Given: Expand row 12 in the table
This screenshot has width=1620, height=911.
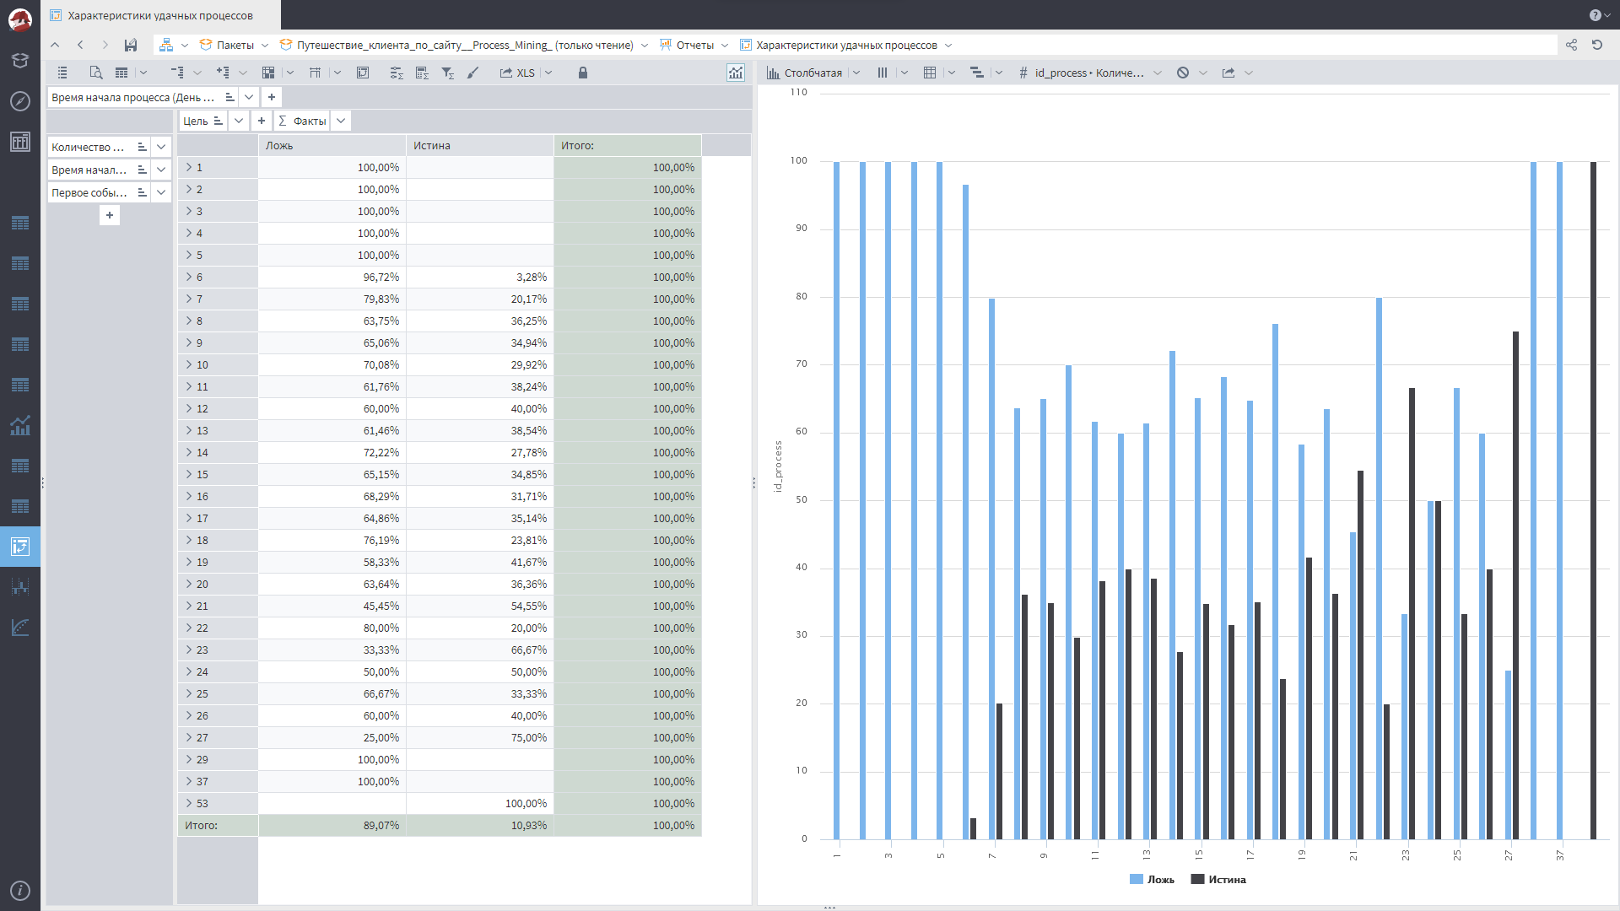Looking at the screenshot, I should point(189,408).
